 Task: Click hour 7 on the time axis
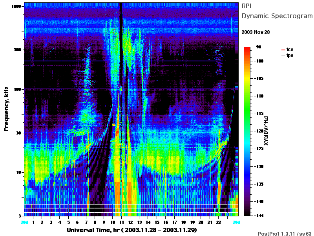point(86,222)
